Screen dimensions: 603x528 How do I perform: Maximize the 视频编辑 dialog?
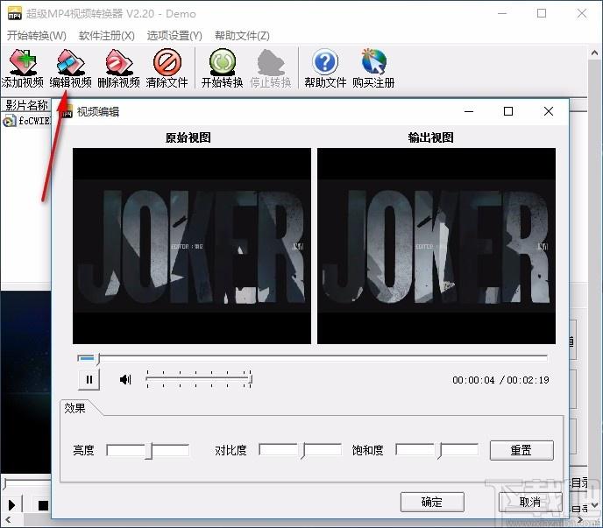point(508,111)
